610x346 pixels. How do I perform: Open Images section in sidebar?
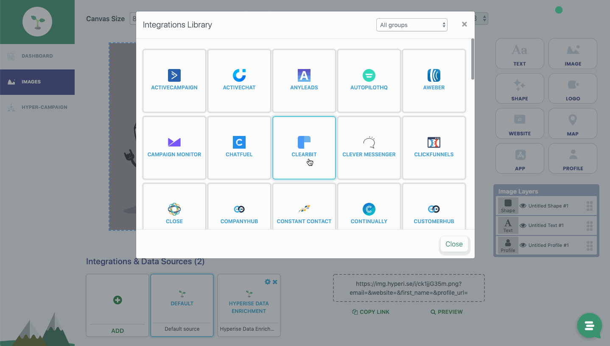[37, 82]
